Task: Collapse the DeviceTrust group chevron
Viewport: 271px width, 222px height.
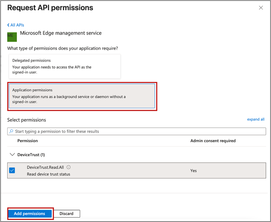Action: click(x=12, y=155)
